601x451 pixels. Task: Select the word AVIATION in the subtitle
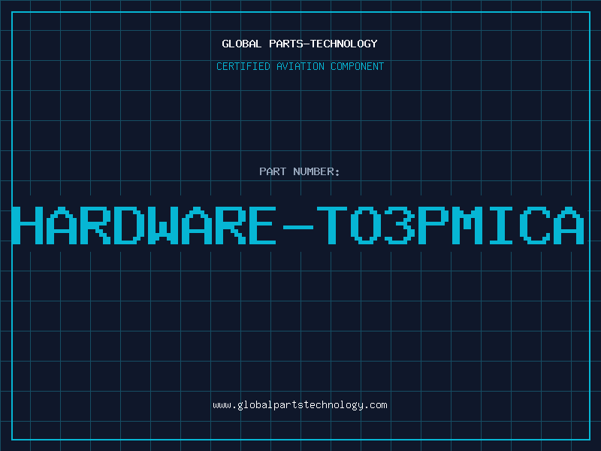(x=300, y=66)
